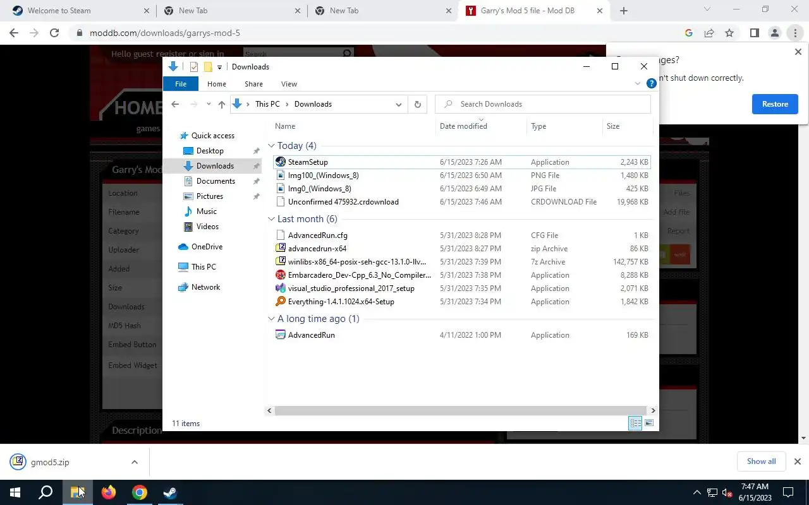Image resolution: width=809 pixels, height=505 pixels.
Task: Select AdvancedRun application icon
Action: tap(281, 335)
